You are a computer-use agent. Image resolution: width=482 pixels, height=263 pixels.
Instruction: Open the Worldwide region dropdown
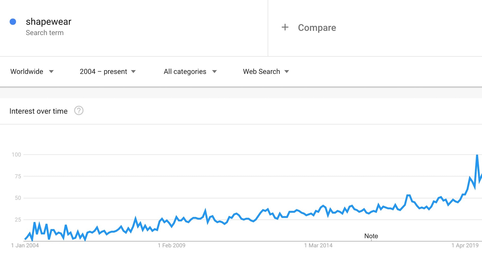[x=32, y=71]
